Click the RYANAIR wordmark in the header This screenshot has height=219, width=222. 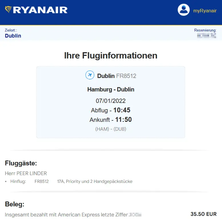pos(40,10)
